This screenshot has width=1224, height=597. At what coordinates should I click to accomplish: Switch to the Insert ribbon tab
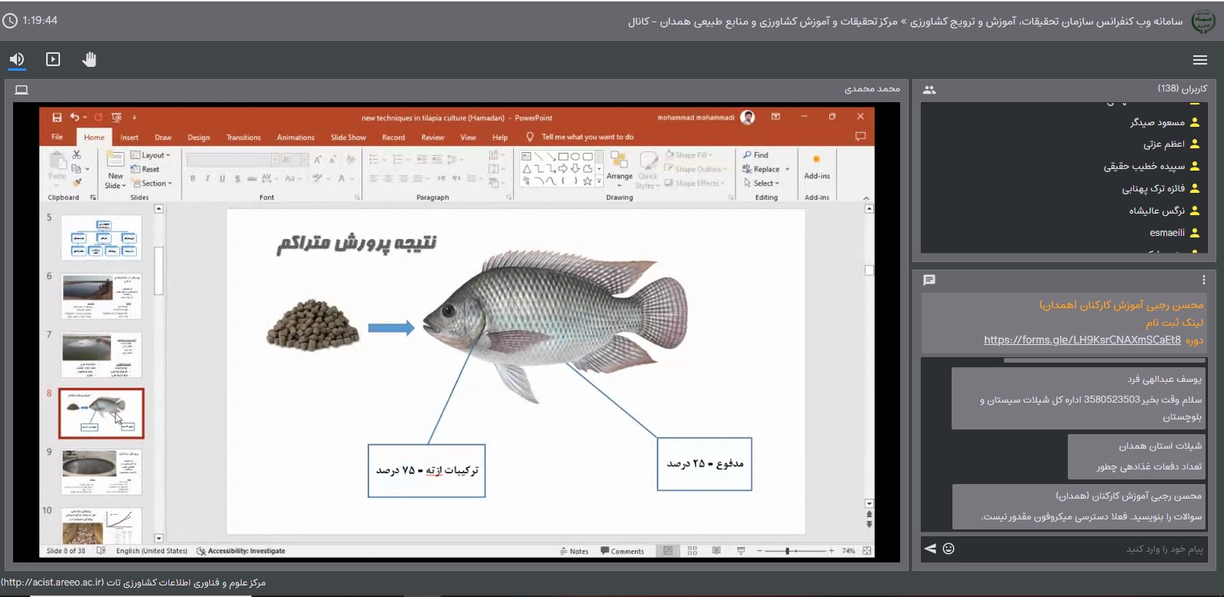click(x=129, y=138)
